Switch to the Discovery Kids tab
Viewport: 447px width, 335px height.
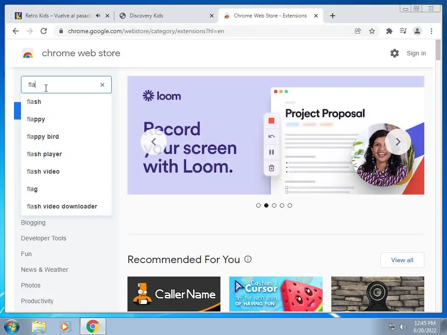click(166, 16)
